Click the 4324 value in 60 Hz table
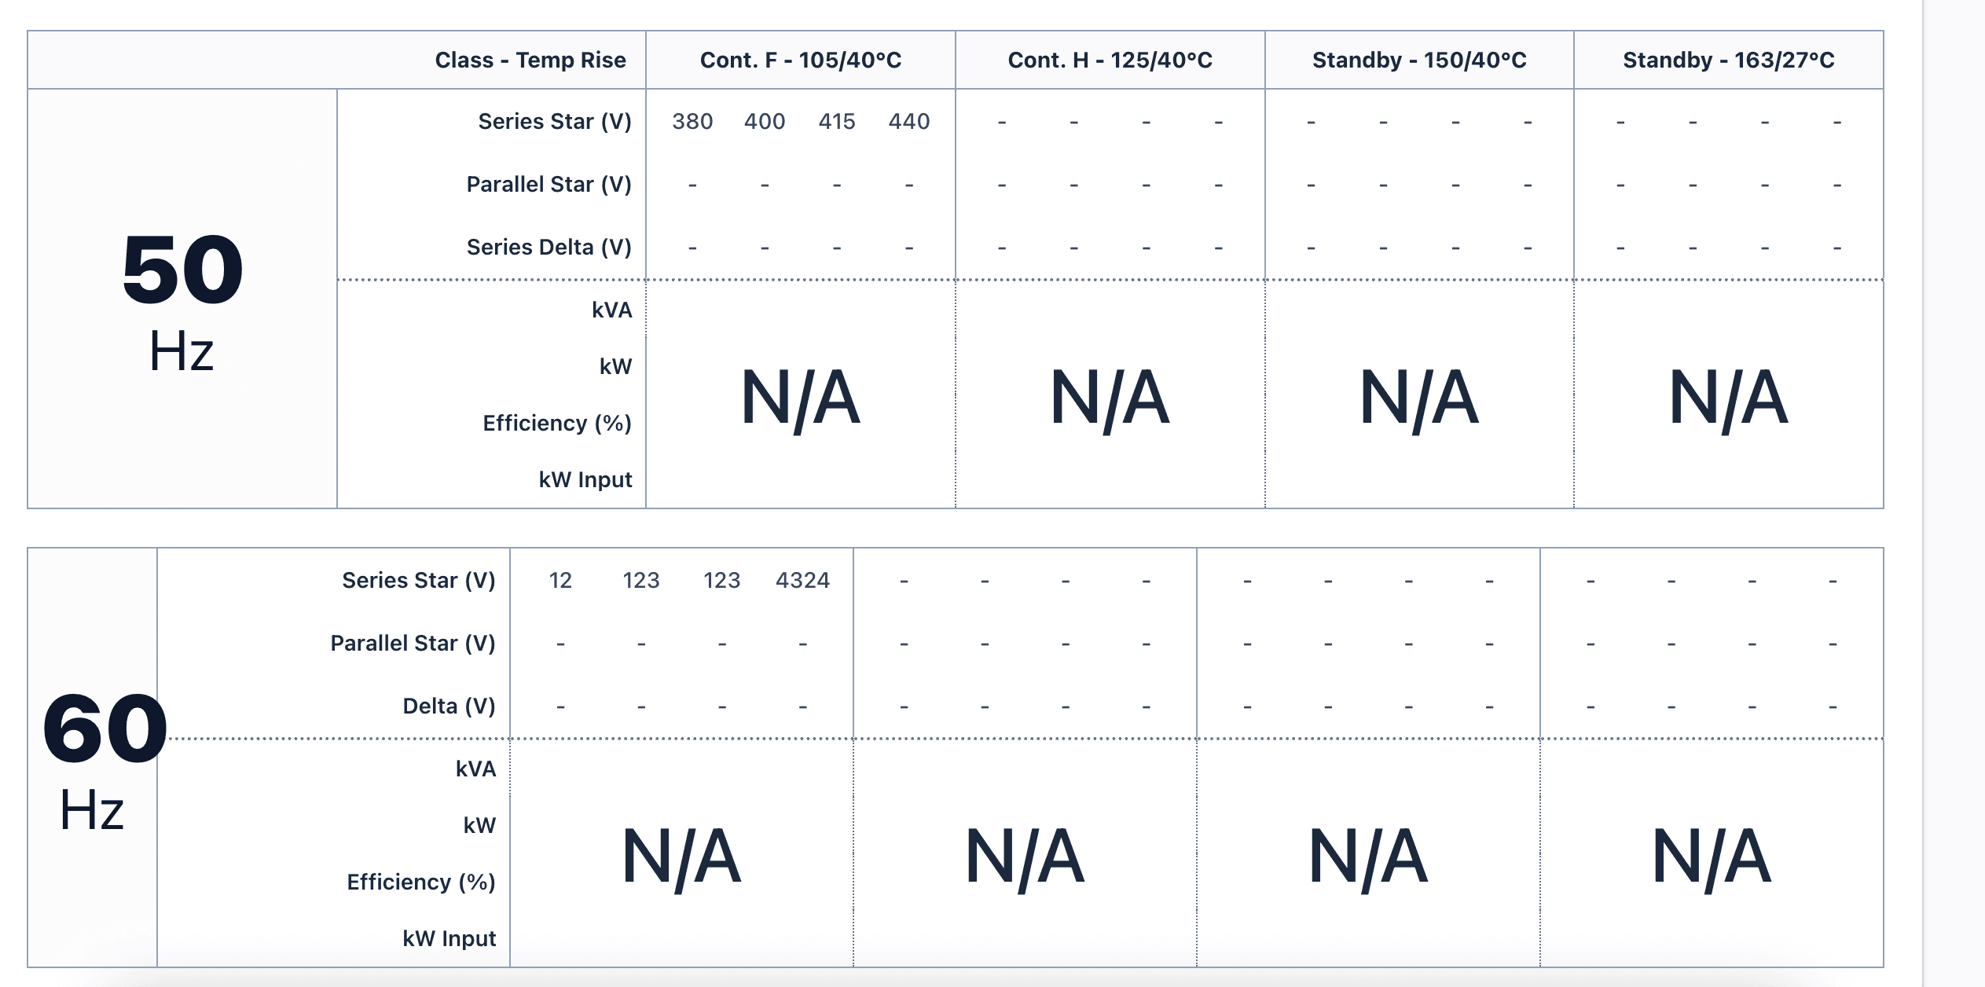 pos(802,581)
